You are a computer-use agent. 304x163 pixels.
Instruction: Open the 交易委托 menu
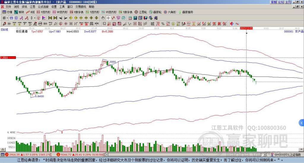(x=81, y=7)
